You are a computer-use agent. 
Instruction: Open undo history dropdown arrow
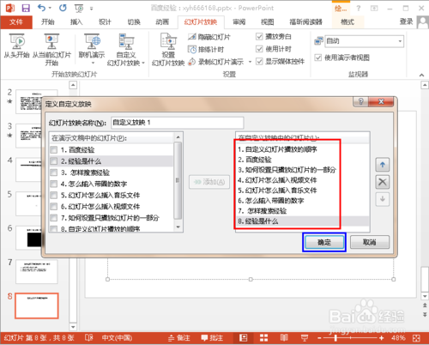click(50, 8)
